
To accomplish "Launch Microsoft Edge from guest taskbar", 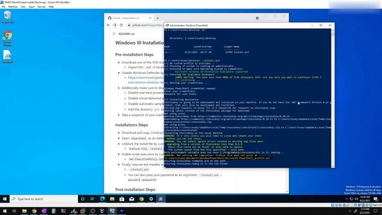I will pyautogui.click(x=102, y=199).
